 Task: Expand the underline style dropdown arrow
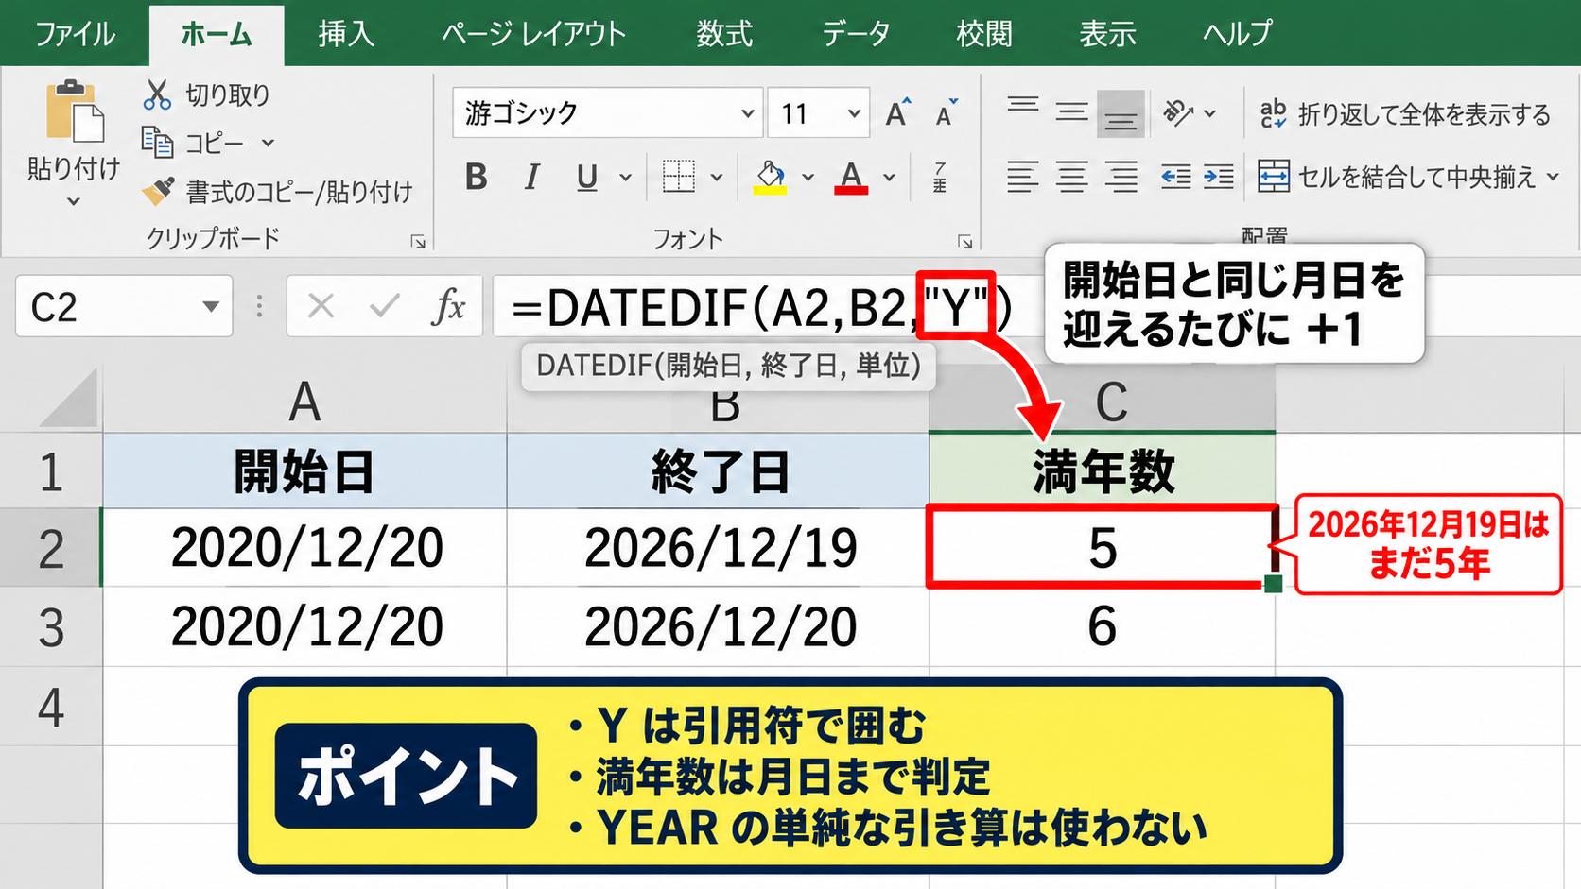pos(625,177)
